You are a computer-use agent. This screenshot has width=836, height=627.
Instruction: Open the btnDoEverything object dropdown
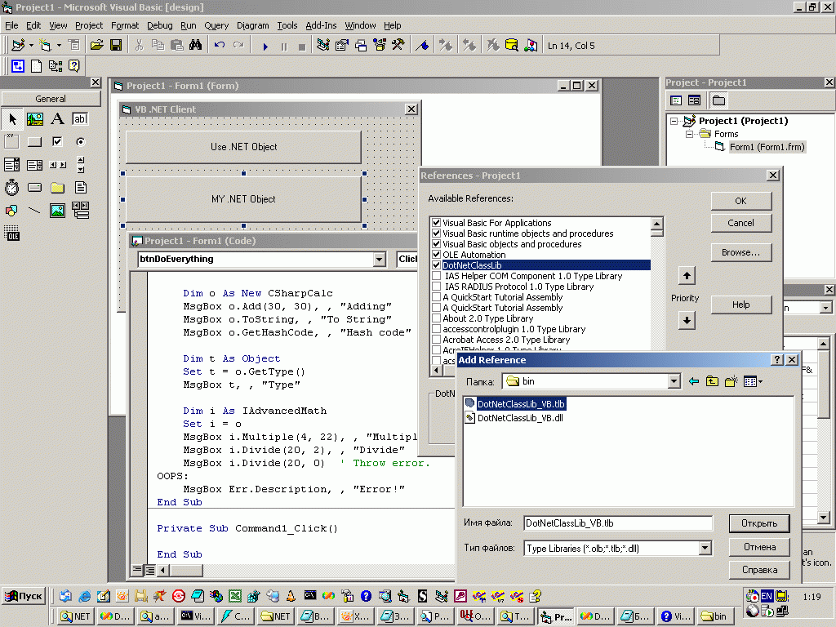(378, 260)
